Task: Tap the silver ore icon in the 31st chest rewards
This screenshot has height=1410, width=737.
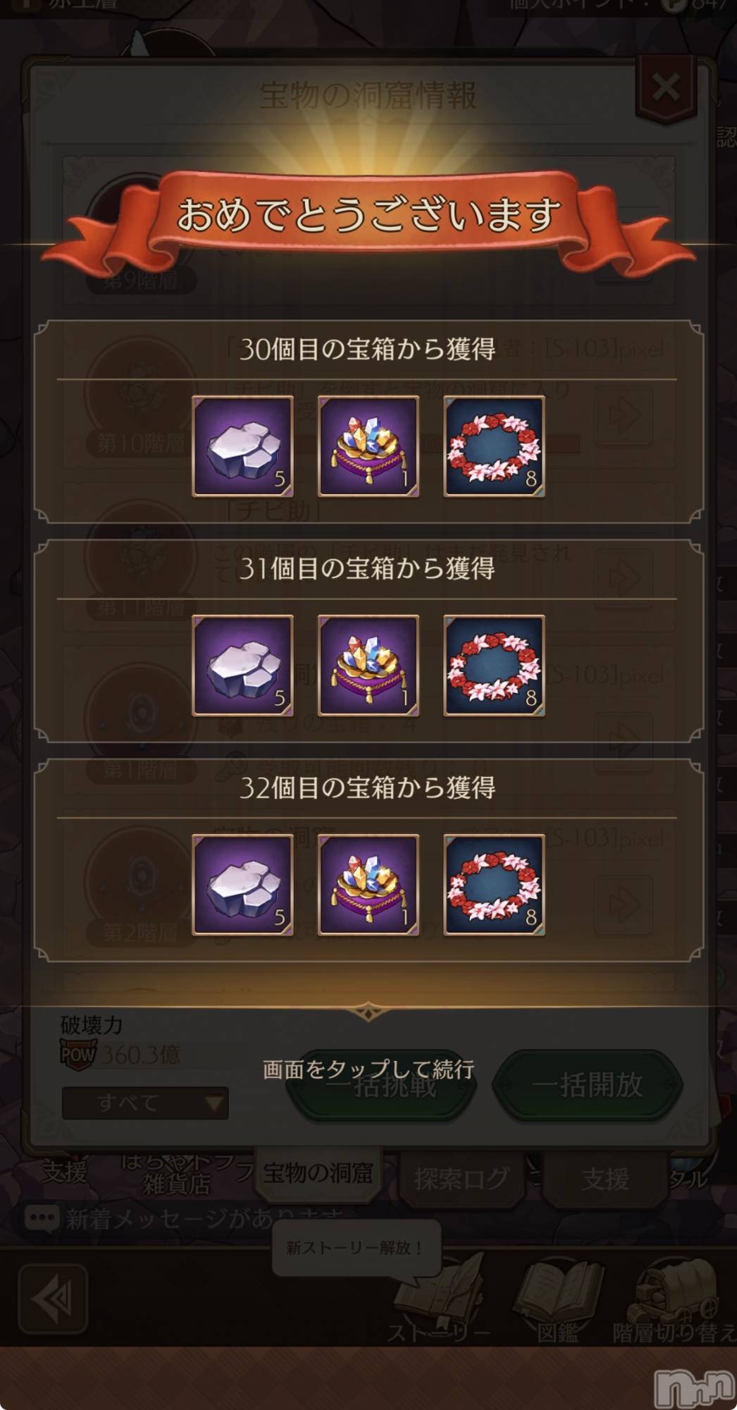Action: tap(242, 666)
